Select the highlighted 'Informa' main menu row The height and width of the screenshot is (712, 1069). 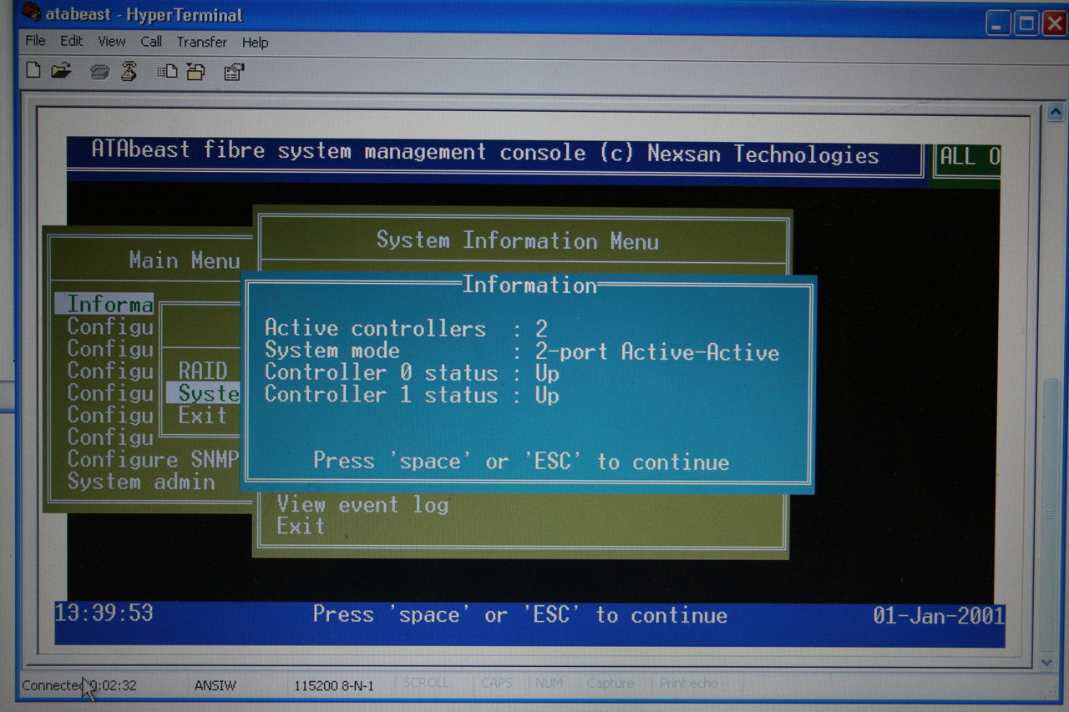(x=105, y=304)
